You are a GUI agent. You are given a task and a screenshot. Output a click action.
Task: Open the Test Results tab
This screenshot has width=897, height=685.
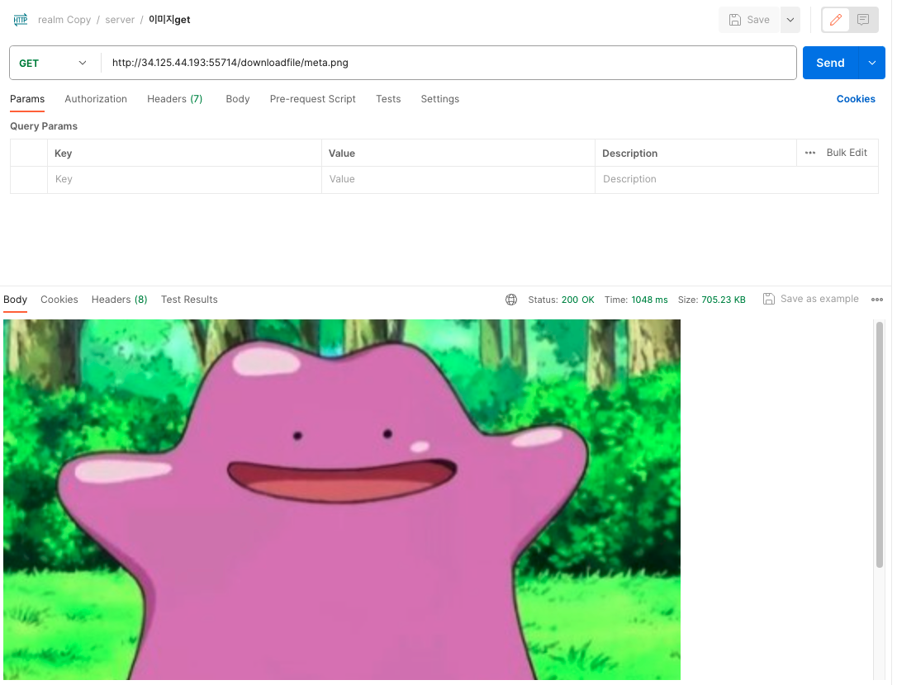(189, 300)
